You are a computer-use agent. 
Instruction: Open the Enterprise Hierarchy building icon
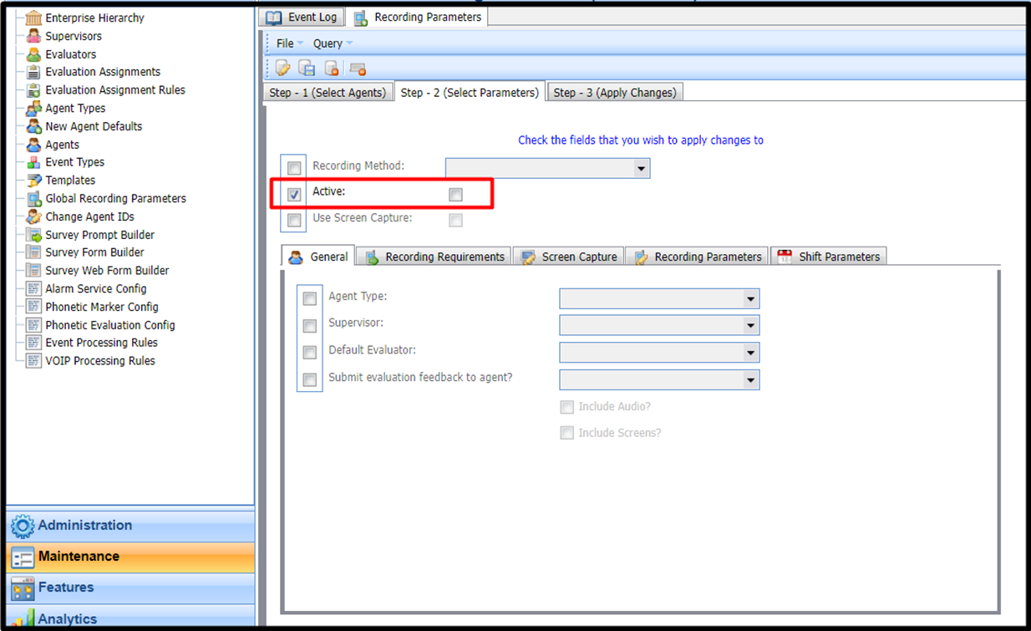33,18
